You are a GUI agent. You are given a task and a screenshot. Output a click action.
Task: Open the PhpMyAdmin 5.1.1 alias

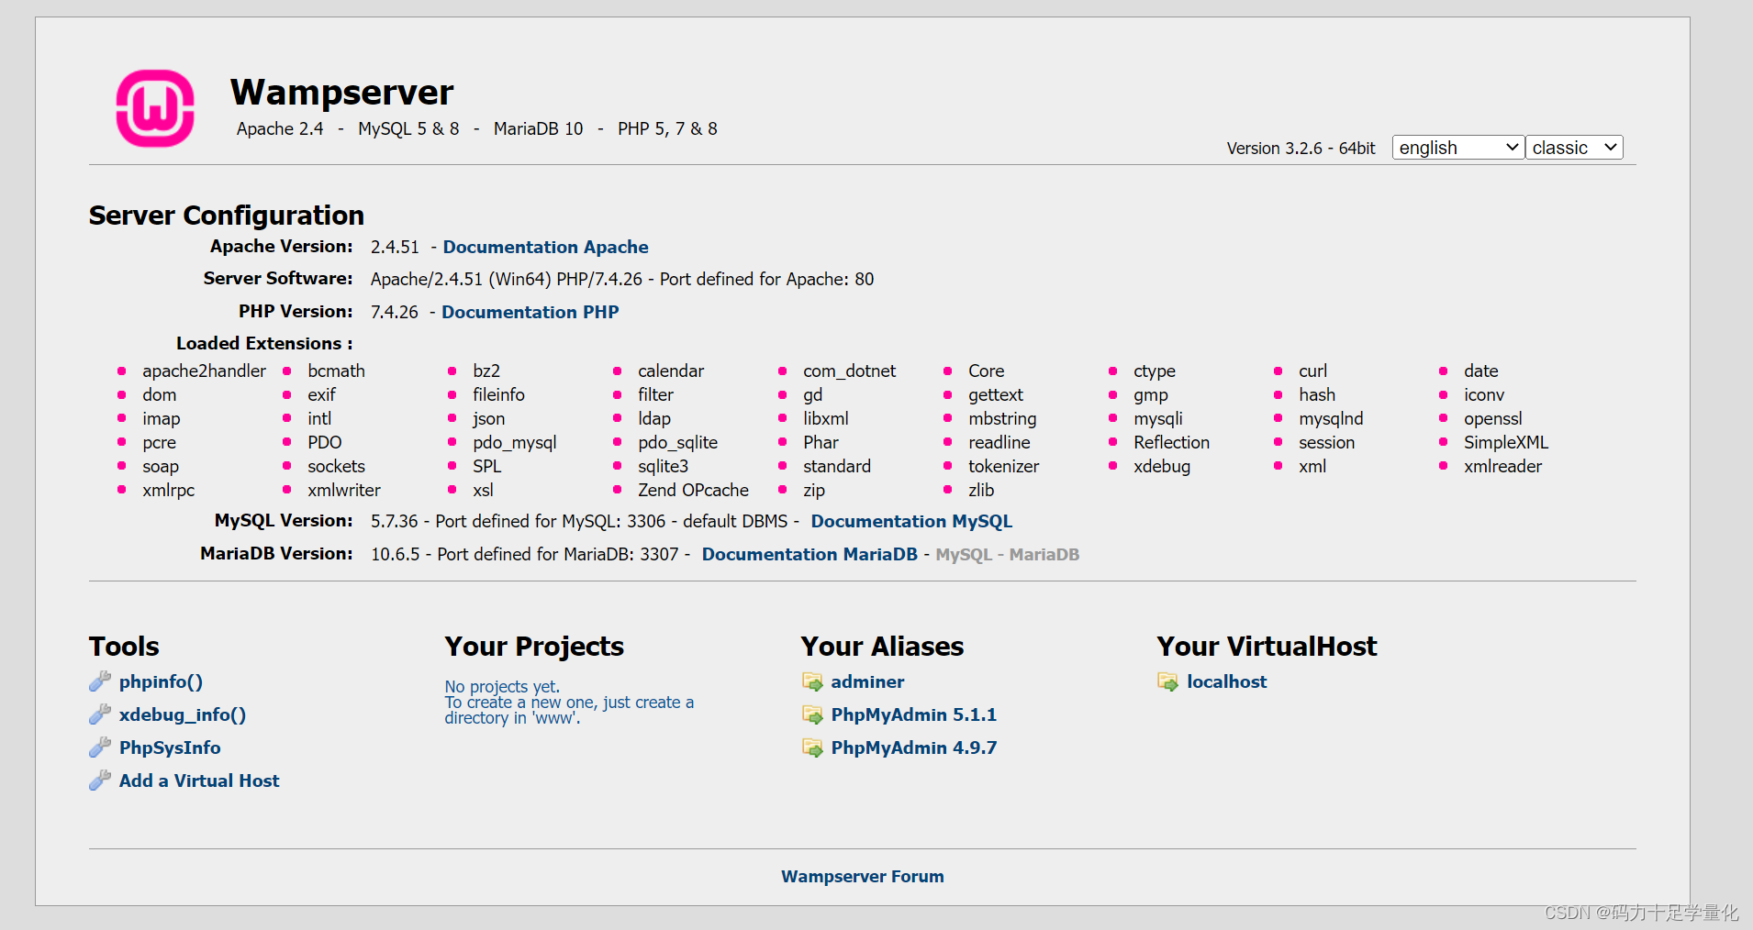pyautogui.click(x=913, y=714)
